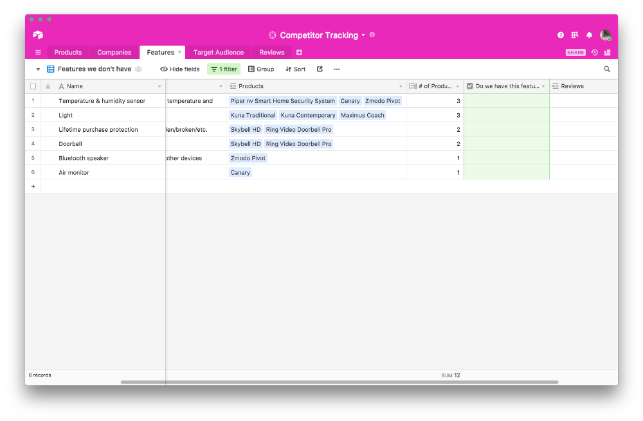Click the view collaborators icon
Image resolution: width=643 pixels, height=421 pixels.
tap(139, 69)
